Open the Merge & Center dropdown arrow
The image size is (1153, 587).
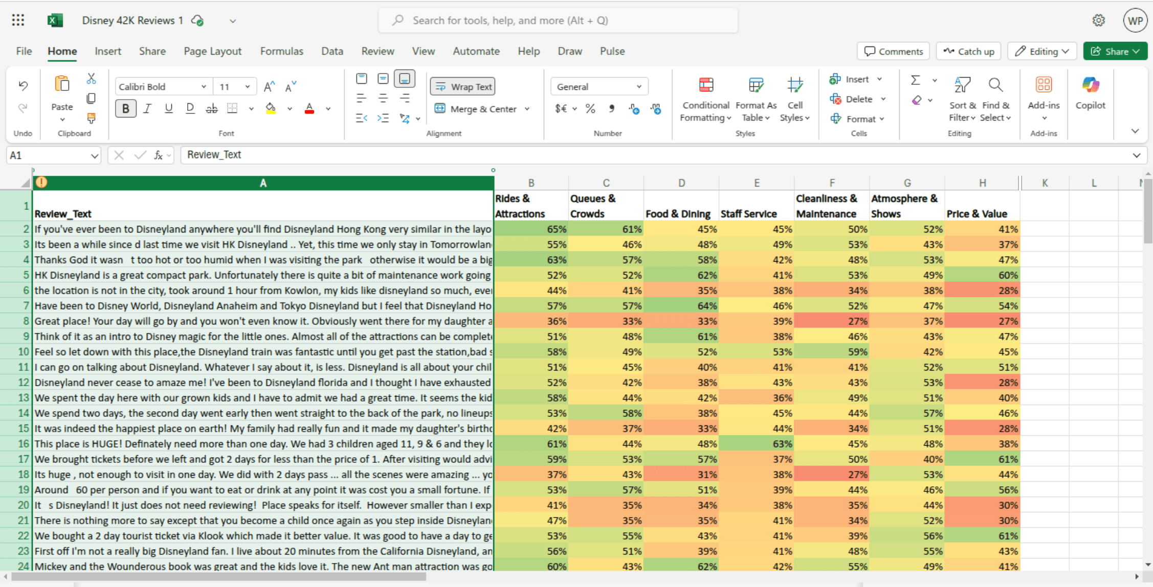[x=527, y=109]
